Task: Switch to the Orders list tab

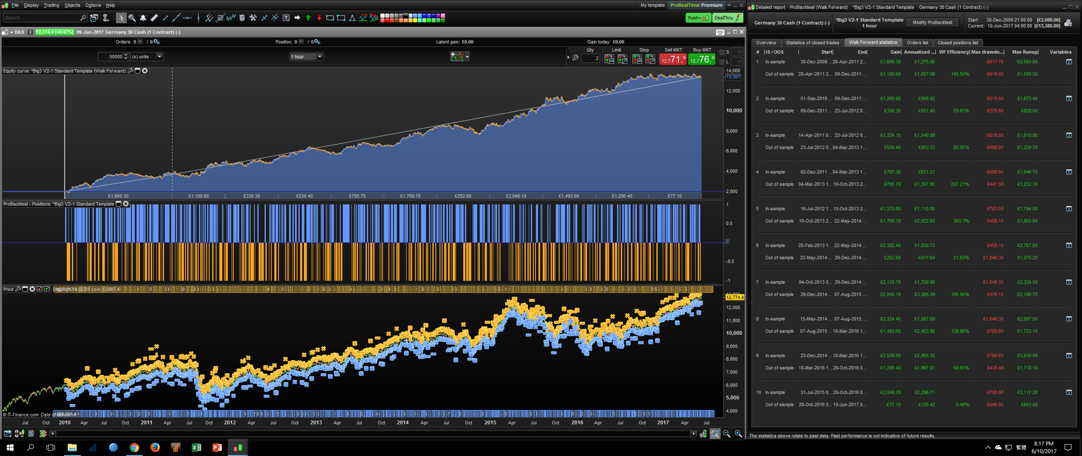Action: tap(917, 43)
